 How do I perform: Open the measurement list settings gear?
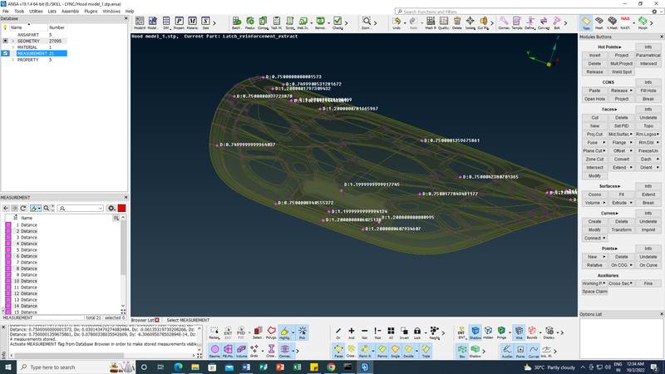pos(111,208)
